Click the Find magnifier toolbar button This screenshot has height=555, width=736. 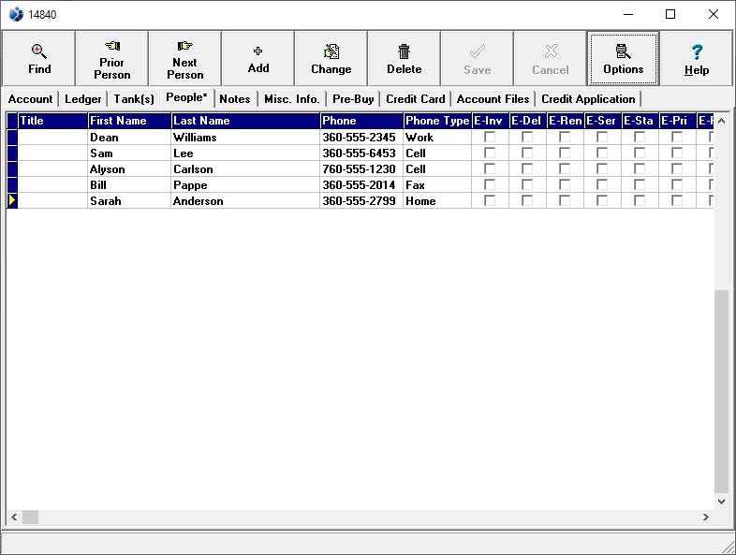pos(39,59)
